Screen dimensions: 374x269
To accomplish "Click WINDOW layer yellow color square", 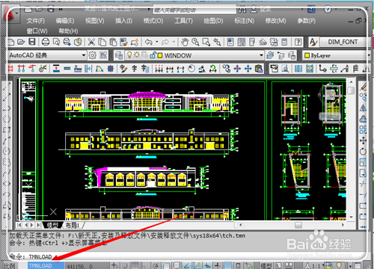I will pyautogui.click(x=160, y=55).
